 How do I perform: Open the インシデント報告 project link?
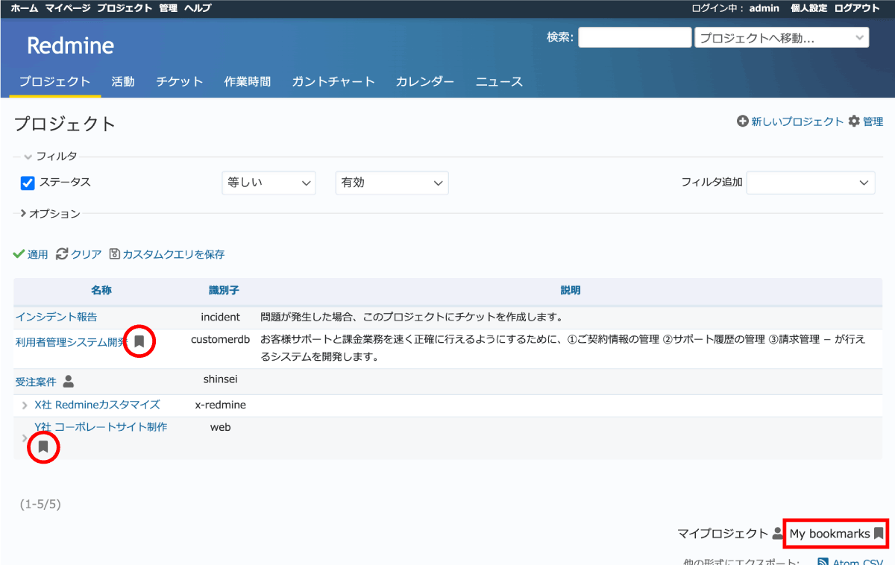(x=56, y=317)
